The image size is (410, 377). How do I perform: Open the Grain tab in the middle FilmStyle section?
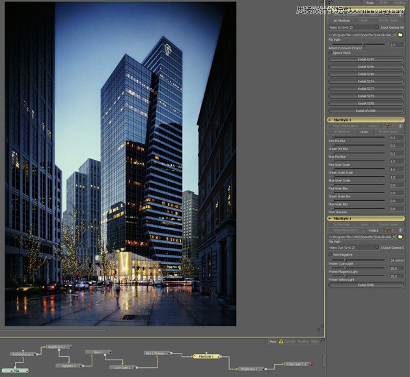coord(364,132)
